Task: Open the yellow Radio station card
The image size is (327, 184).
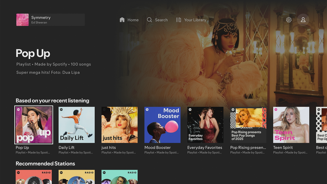Action: pos(77,177)
